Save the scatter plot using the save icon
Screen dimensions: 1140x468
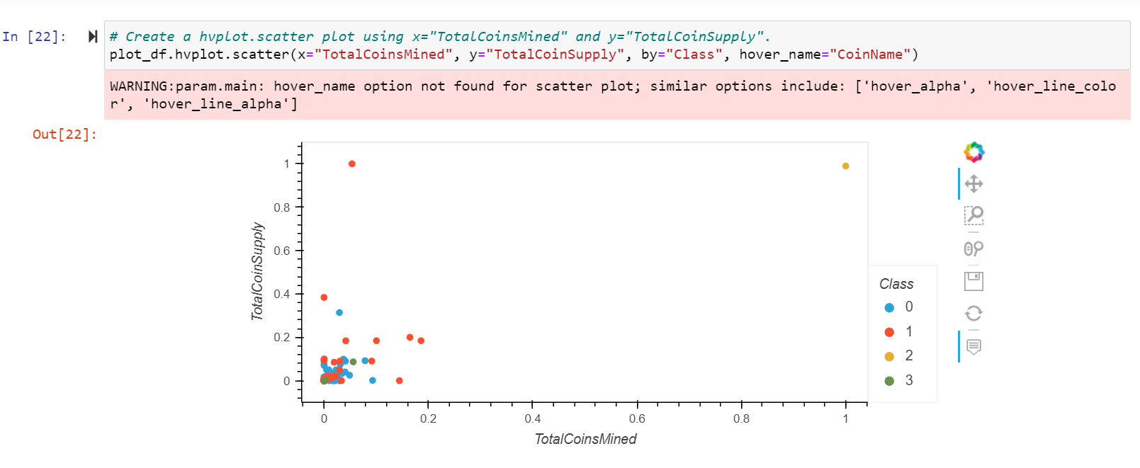973,280
